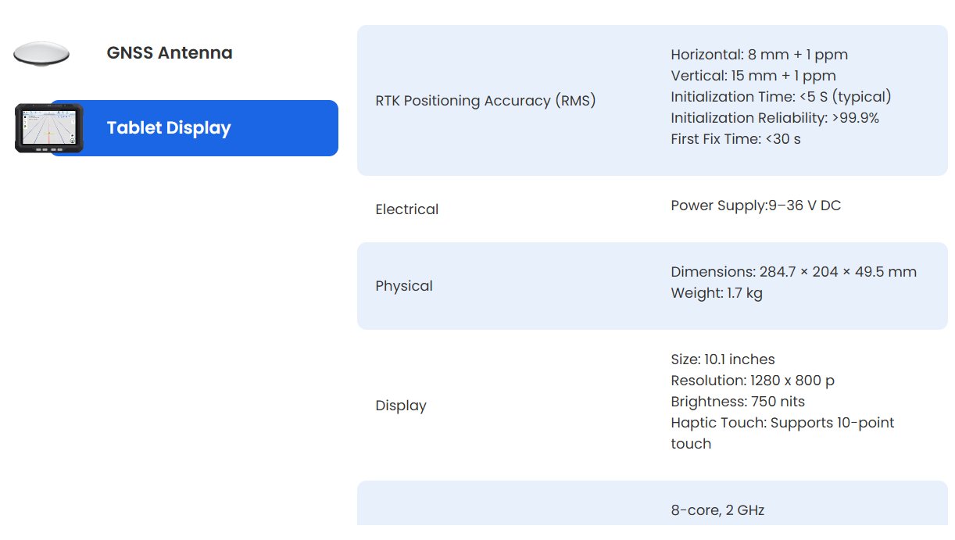Switch to the GNSS Antenna tab
Screen dimensions: 955x540
tap(170, 53)
